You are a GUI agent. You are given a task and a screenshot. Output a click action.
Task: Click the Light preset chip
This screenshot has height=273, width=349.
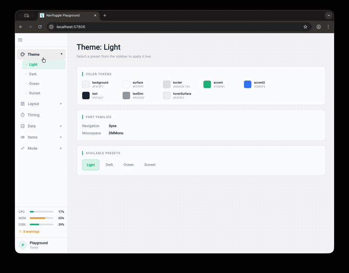91,165
